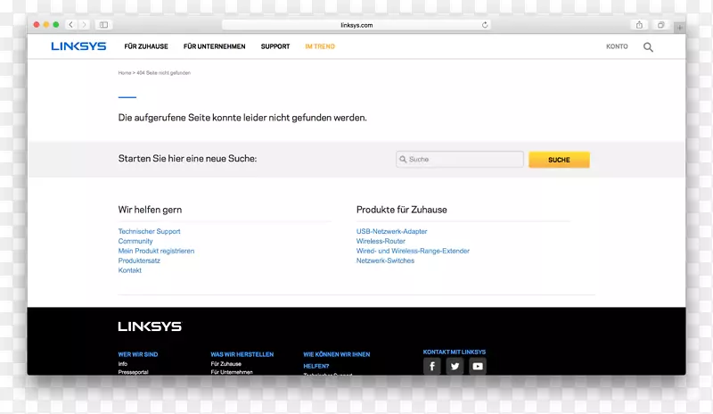Open the Support menu
Screen dimensions: 713x414
point(275,46)
